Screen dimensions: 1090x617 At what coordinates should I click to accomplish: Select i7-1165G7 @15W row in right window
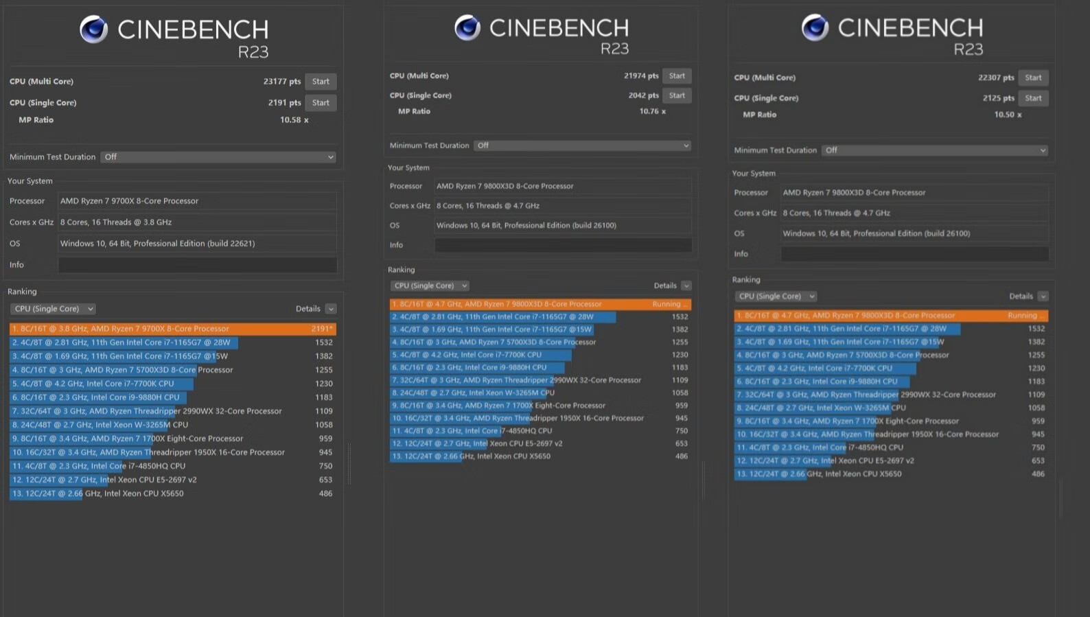tap(891, 342)
